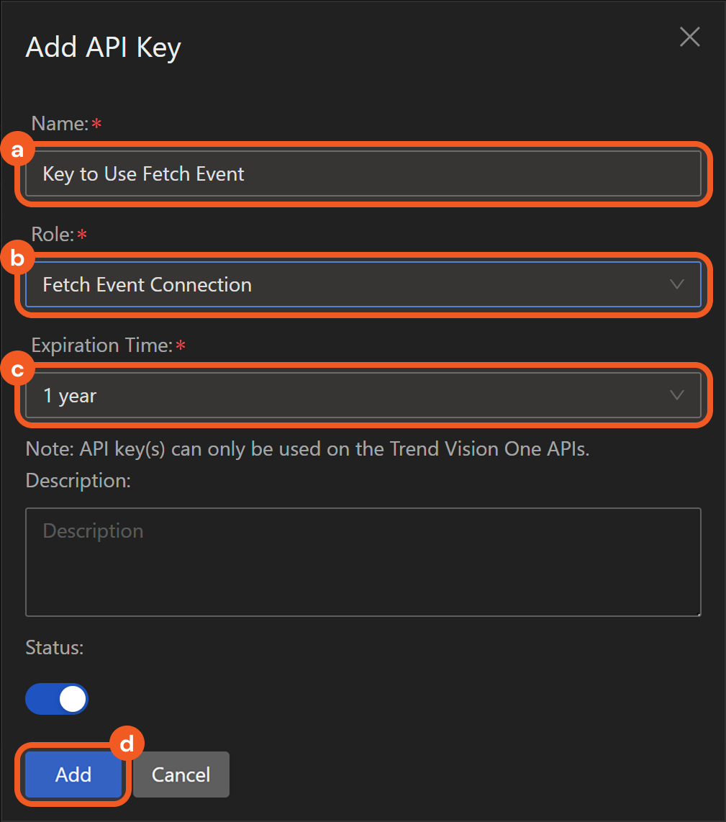Click the Role dropdown chevron arrow
The width and height of the screenshot is (726, 822).
coord(676,284)
